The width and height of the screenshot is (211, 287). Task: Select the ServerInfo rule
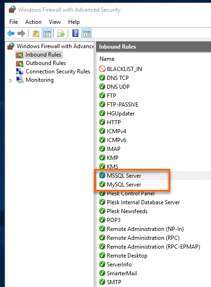pyautogui.click(x=119, y=264)
